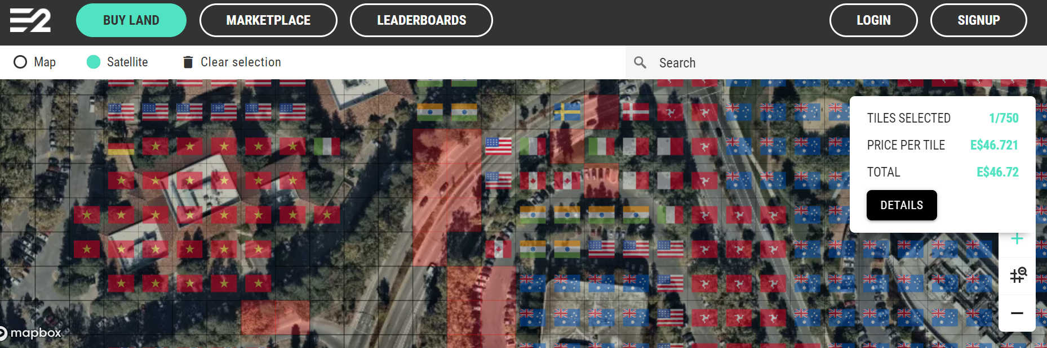Viewport: 1047px width, 348px height.
Task: Select the Sweden flag tile
Action: pos(567,112)
